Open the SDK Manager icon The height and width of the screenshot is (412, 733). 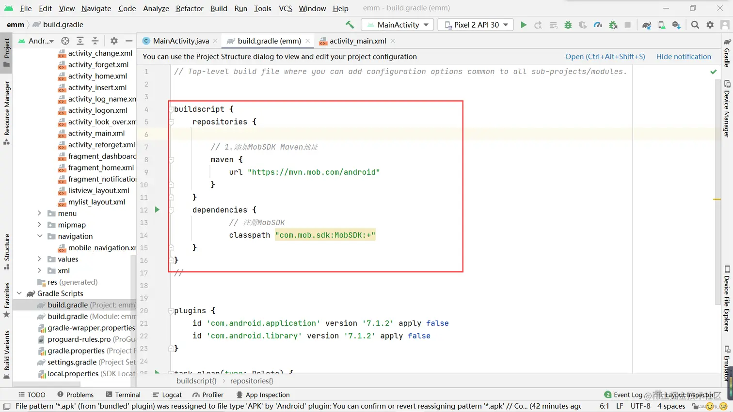click(x=676, y=25)
